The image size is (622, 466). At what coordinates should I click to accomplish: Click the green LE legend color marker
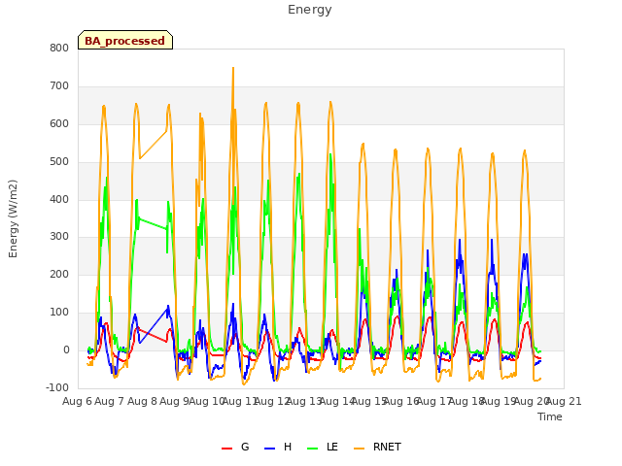[313, 449]
